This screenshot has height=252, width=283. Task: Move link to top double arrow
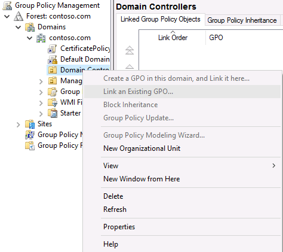(130, 50)
